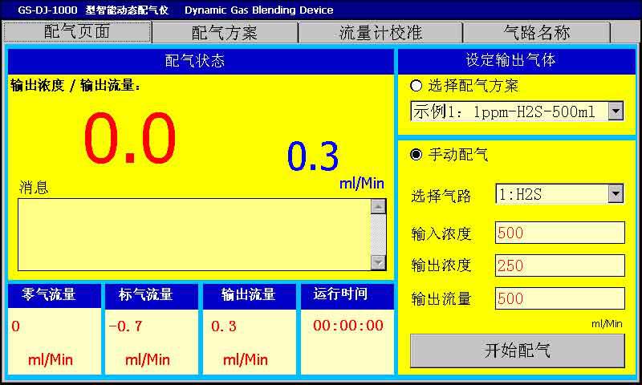Focus the 输出浓度 field showing 250
The width and height of the screenshot is (642, 385).
tap(559, 265)
